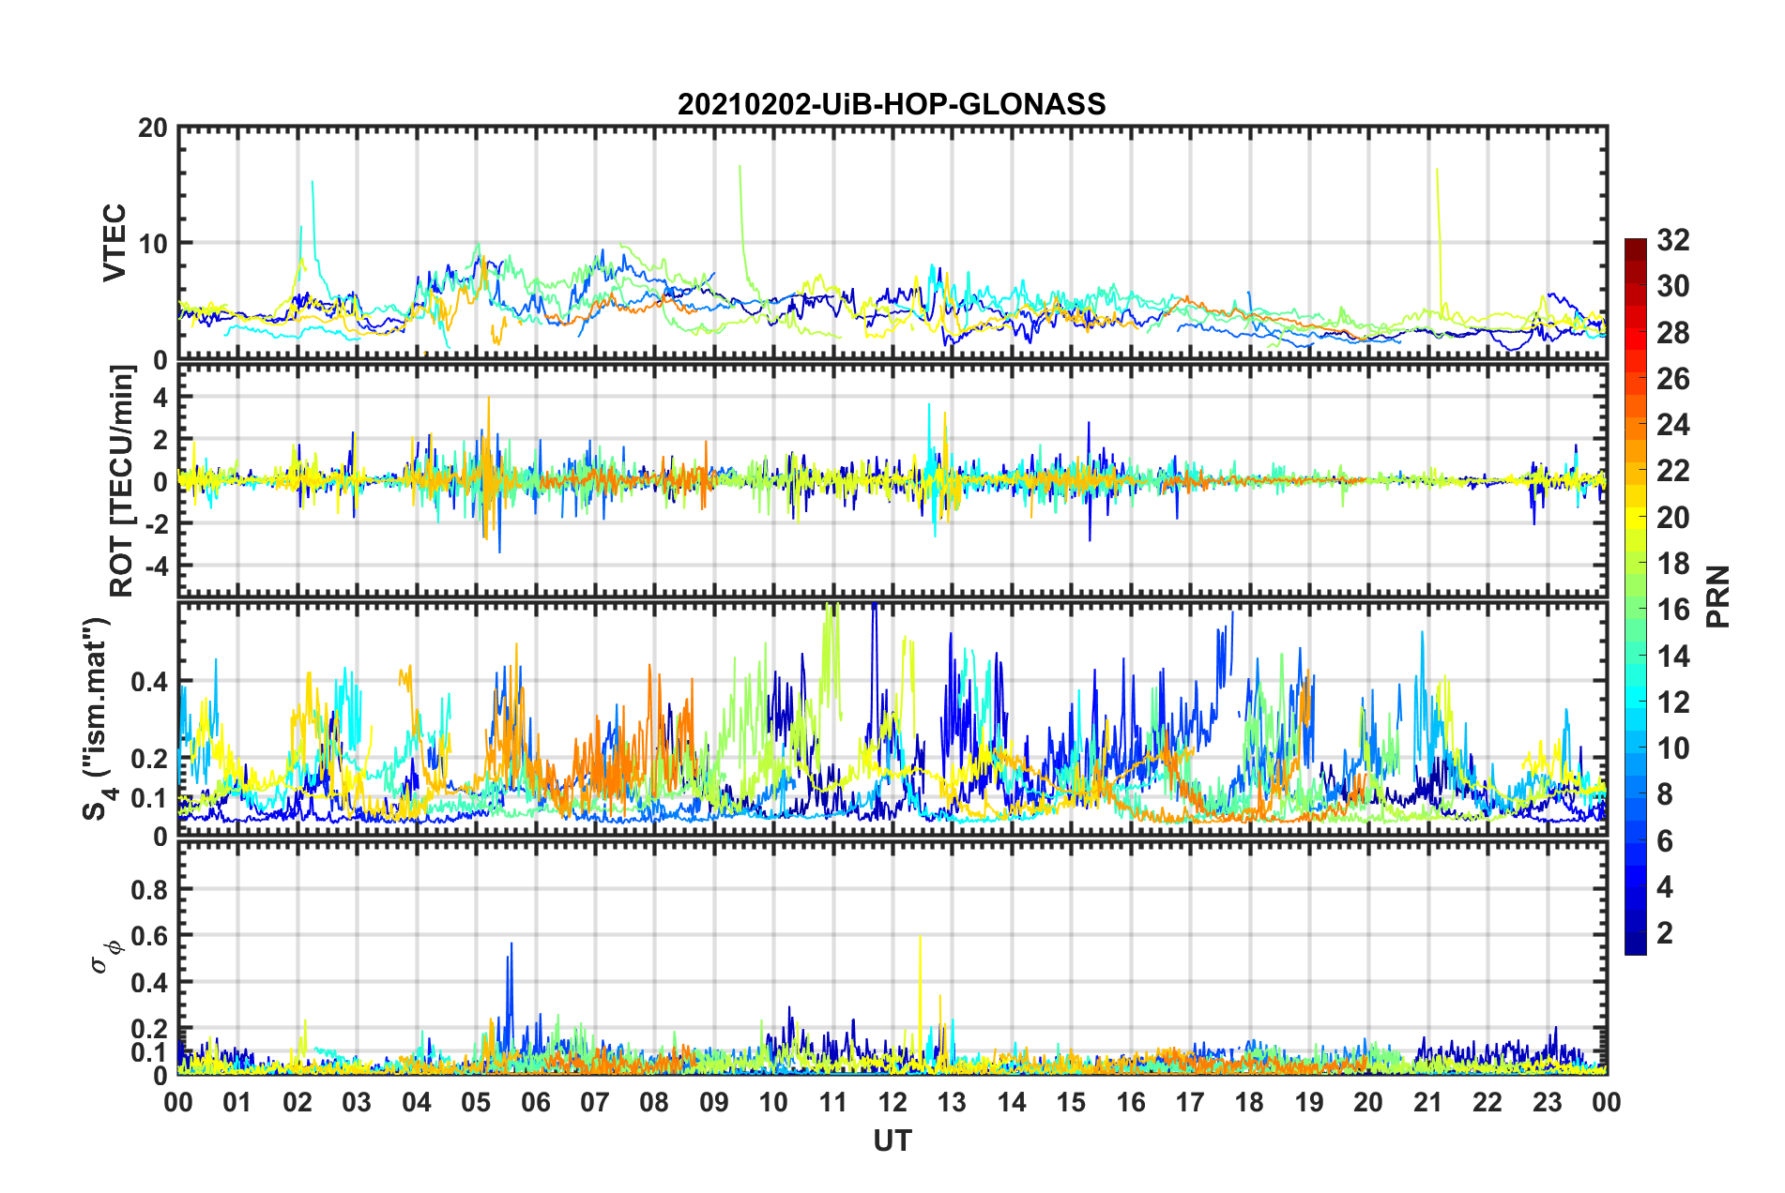
Task: Click inside the VTEC plot panel
Action: point(892,243)
